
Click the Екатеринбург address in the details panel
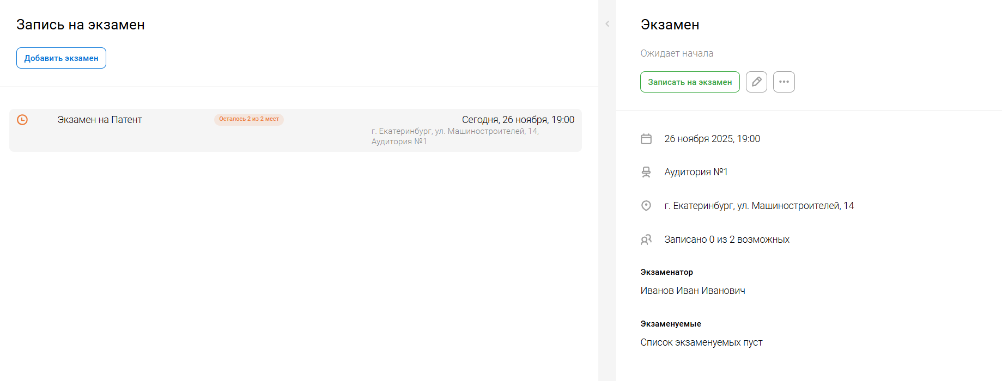tap(758, 206)
